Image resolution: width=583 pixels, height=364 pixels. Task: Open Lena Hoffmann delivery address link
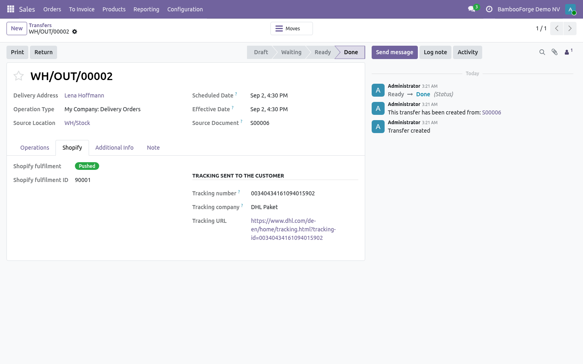coord(84,95)
